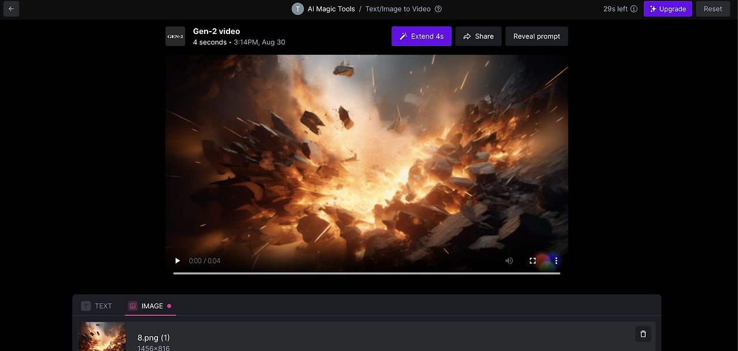738x351 pixels.
Task: Open the video more options menu
Action: (556, 261)
